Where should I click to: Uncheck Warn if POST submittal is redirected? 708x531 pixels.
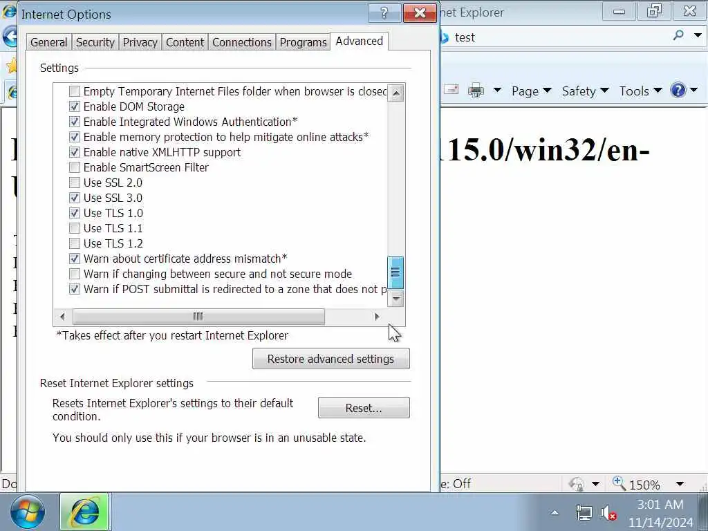[x=75, y=290]
